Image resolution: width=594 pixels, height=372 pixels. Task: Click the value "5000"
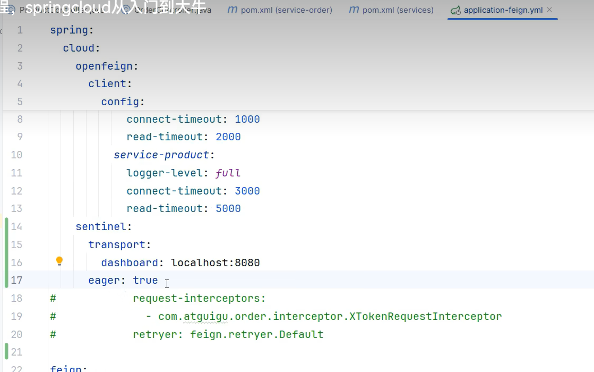pyautogui.click(x=228, y=208)
